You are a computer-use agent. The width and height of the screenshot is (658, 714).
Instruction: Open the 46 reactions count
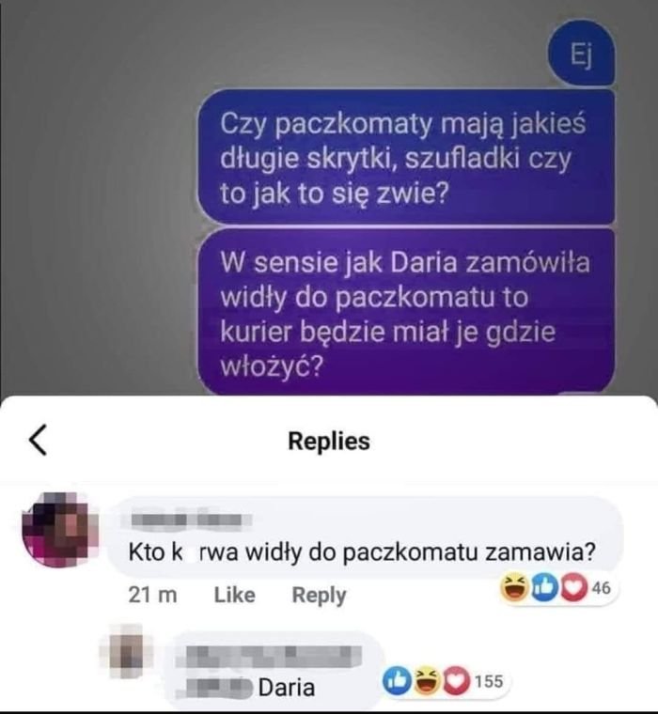point(602,588)
